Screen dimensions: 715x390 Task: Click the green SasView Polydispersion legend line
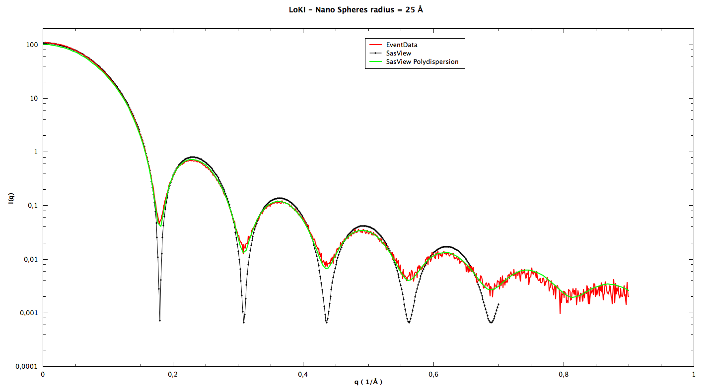click(375, 62)
